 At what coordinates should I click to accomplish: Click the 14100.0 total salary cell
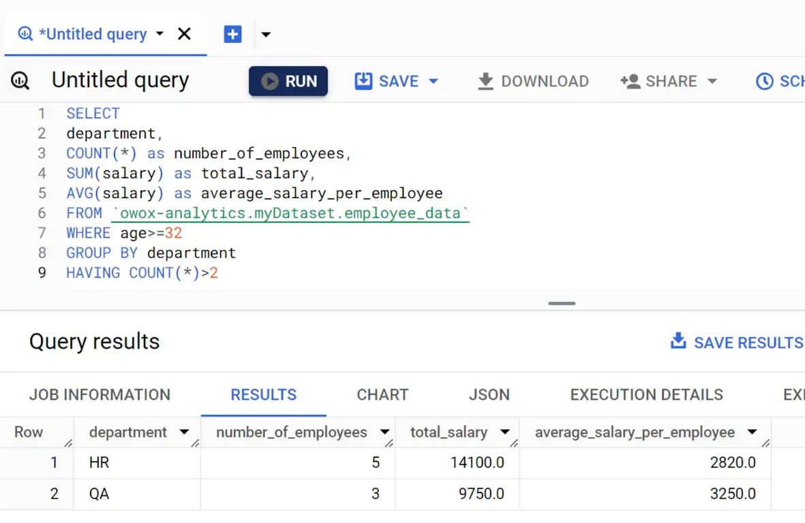(x=457, y=463)
